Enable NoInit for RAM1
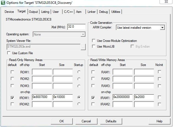 pos(160,72)
